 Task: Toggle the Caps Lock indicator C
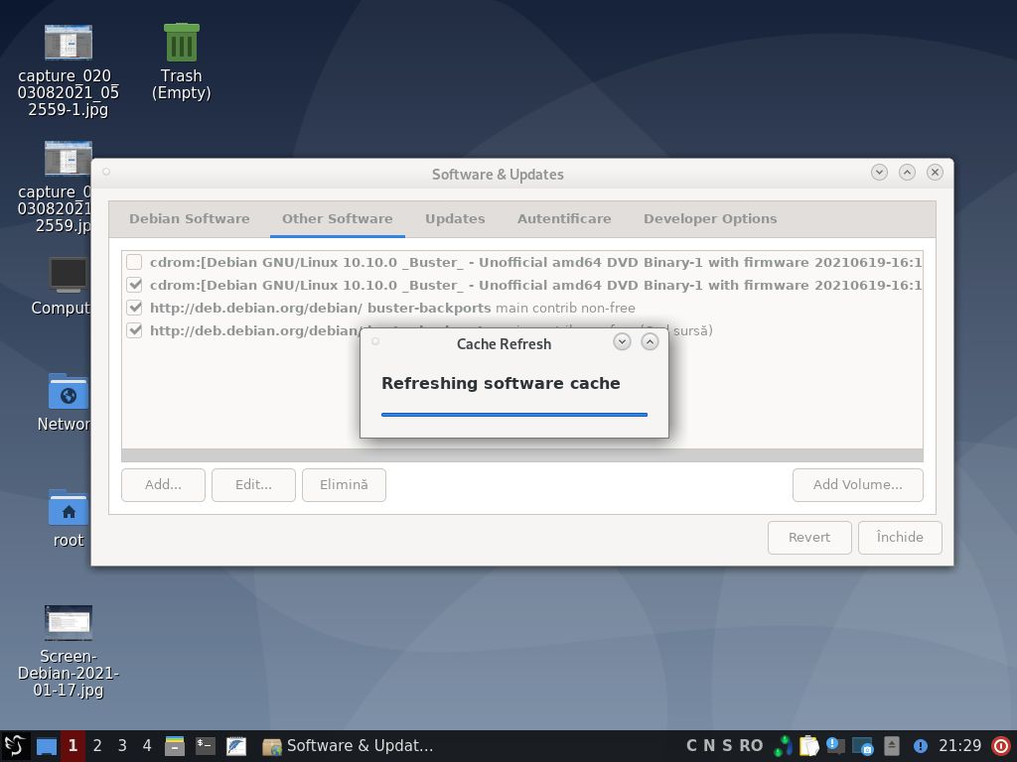click(x=691, y=746)
